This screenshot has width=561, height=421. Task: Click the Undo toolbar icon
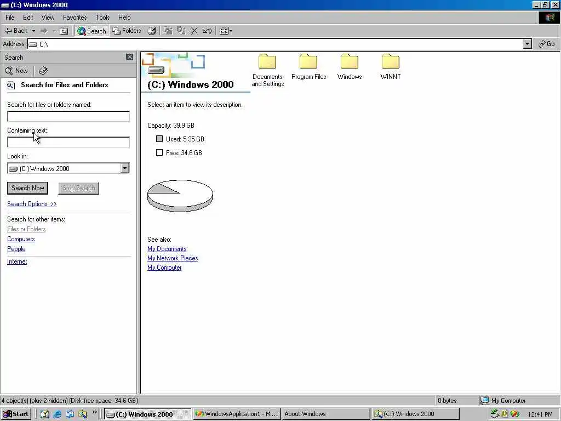tap(207, 31)
